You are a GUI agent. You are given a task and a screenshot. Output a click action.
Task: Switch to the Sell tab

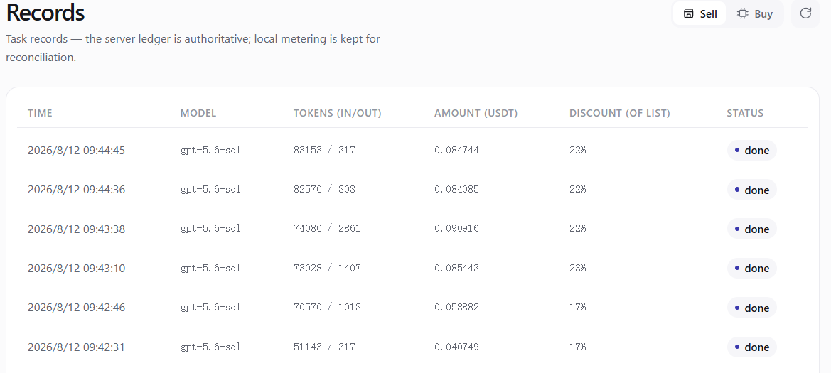pyautogui.click(x=699, y=13)
